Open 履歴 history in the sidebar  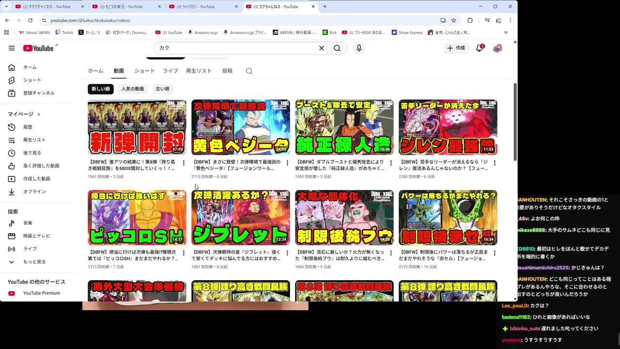click(x=37, y=127)
